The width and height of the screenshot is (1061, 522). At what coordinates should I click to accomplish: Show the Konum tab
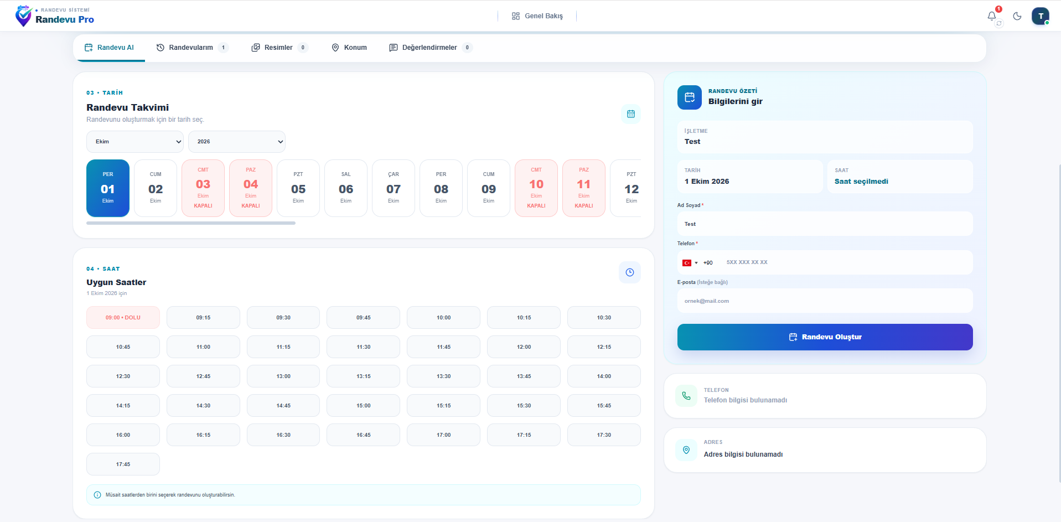click(x=349, y=48)
